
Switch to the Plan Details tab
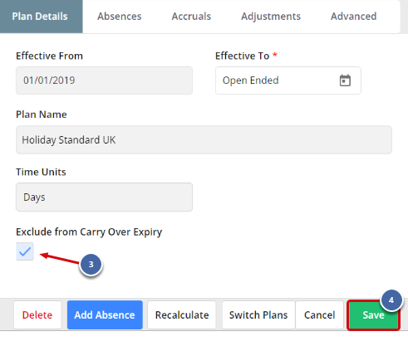(40, 17)
